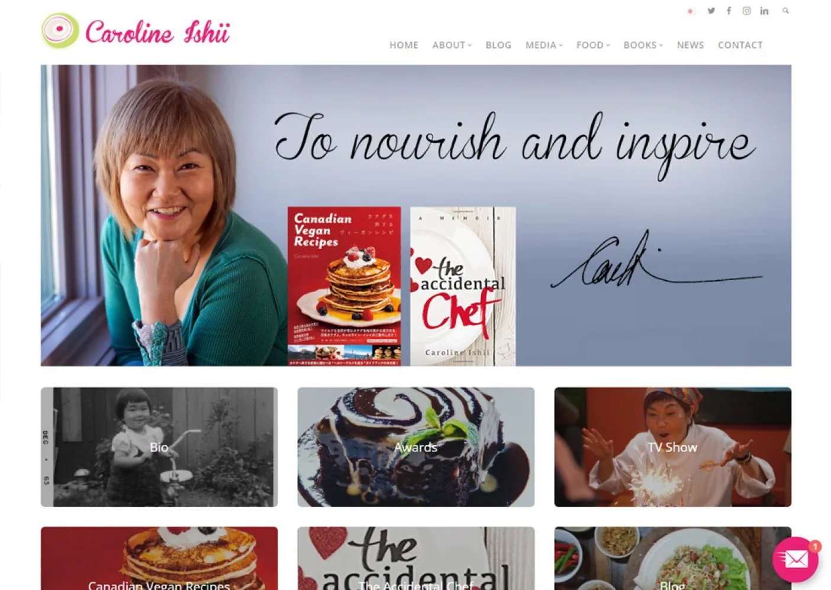Open the Contact navigation link

740,45
